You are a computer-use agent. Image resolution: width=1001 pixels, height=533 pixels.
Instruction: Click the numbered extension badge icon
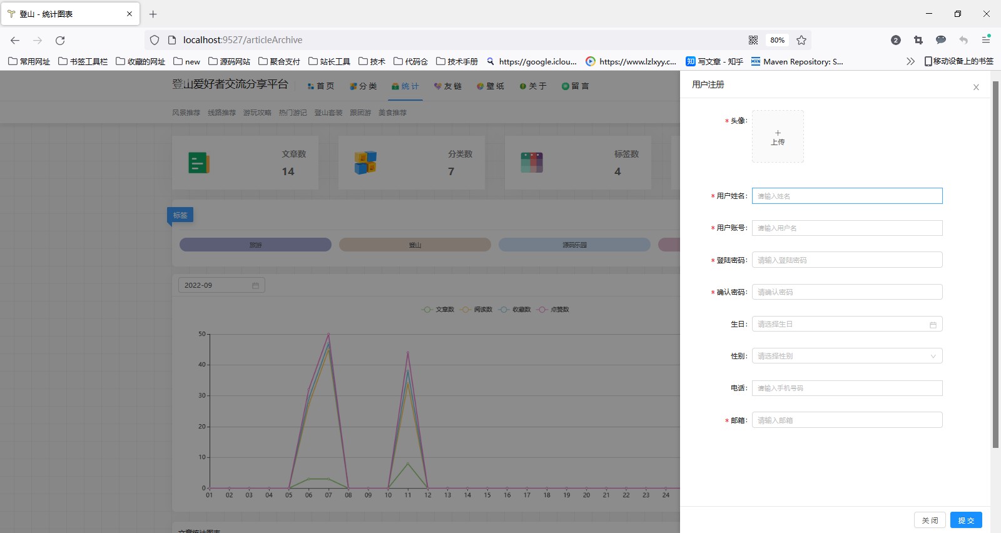pyautogui.click(x=896, y=40)
